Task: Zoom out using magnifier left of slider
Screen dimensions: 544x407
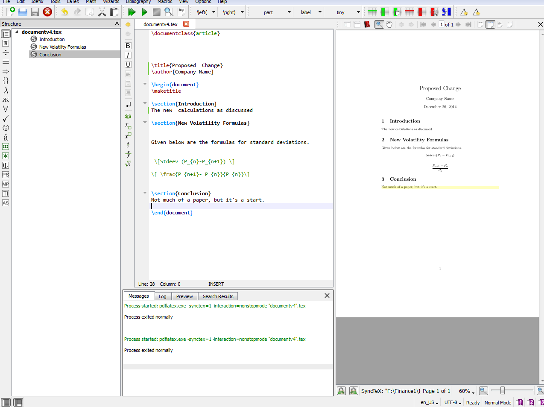Action: click(x=483, y=391)
